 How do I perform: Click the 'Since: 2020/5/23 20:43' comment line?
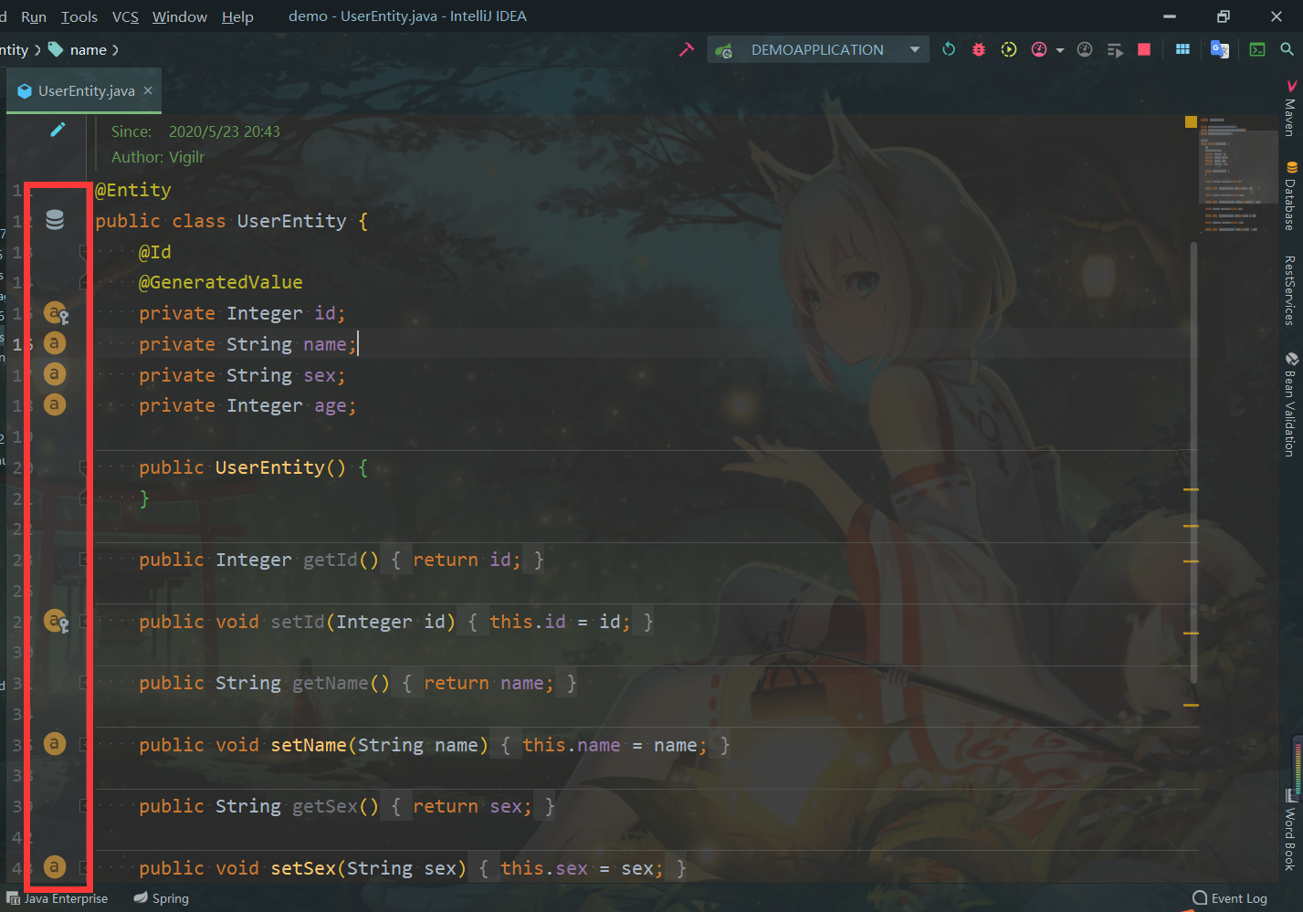195,131
